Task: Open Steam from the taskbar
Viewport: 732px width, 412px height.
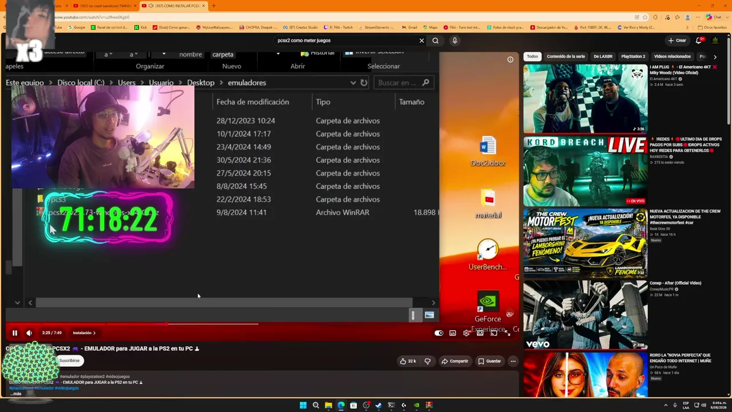Action: tap(379, 405)
